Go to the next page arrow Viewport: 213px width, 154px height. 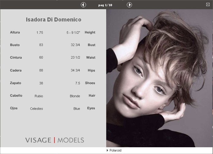point(129,5)
